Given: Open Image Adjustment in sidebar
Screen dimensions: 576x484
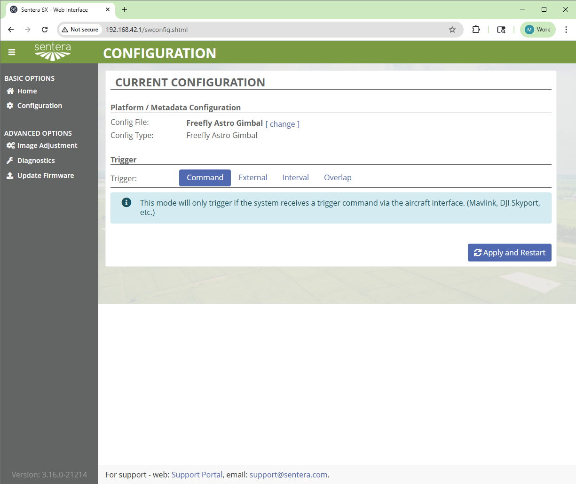Looking at the screenshot, I should tap(47, 146).
